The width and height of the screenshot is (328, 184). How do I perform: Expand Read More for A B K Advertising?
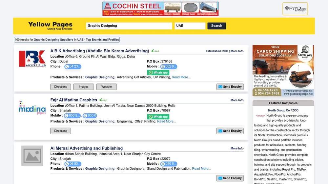pyautogui.click(x=181, y=77)
